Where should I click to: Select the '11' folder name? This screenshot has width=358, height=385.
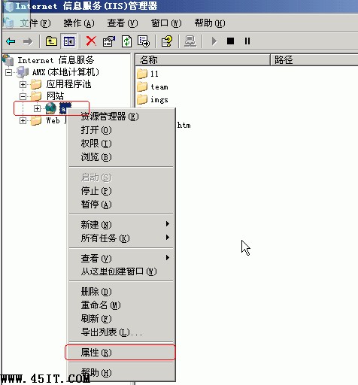[154, 74]
